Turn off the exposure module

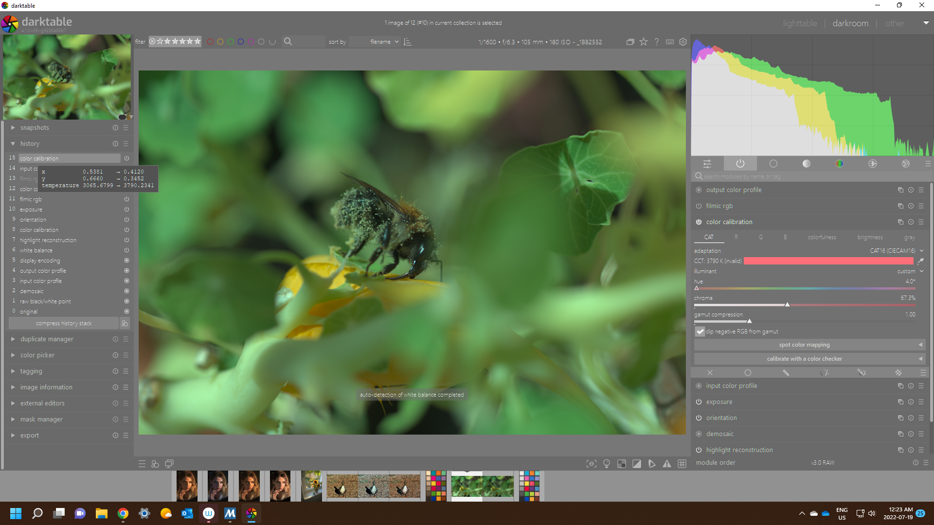pyautogui.click(x=699, y=402)
